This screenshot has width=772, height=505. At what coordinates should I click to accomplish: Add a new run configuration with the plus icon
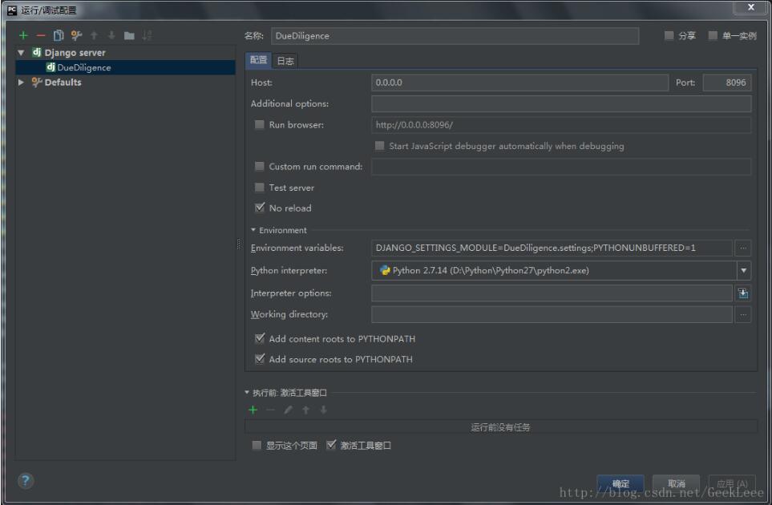[x=23, y=35]
